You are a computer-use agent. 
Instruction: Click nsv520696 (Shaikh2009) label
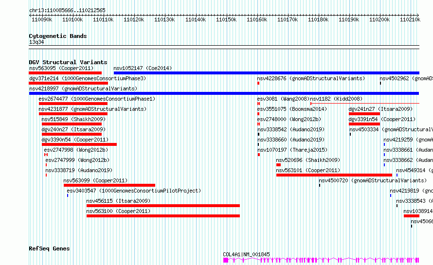(x=308, y=160)
